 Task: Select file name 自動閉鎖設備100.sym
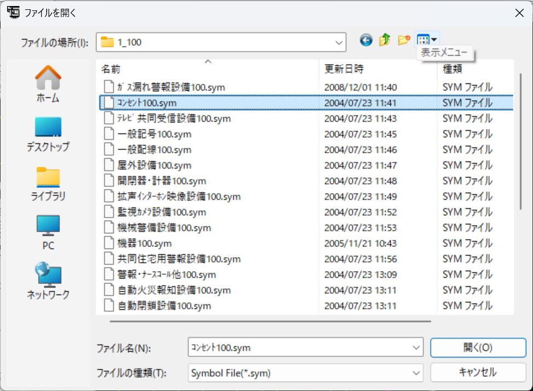(x=164, y=306)
